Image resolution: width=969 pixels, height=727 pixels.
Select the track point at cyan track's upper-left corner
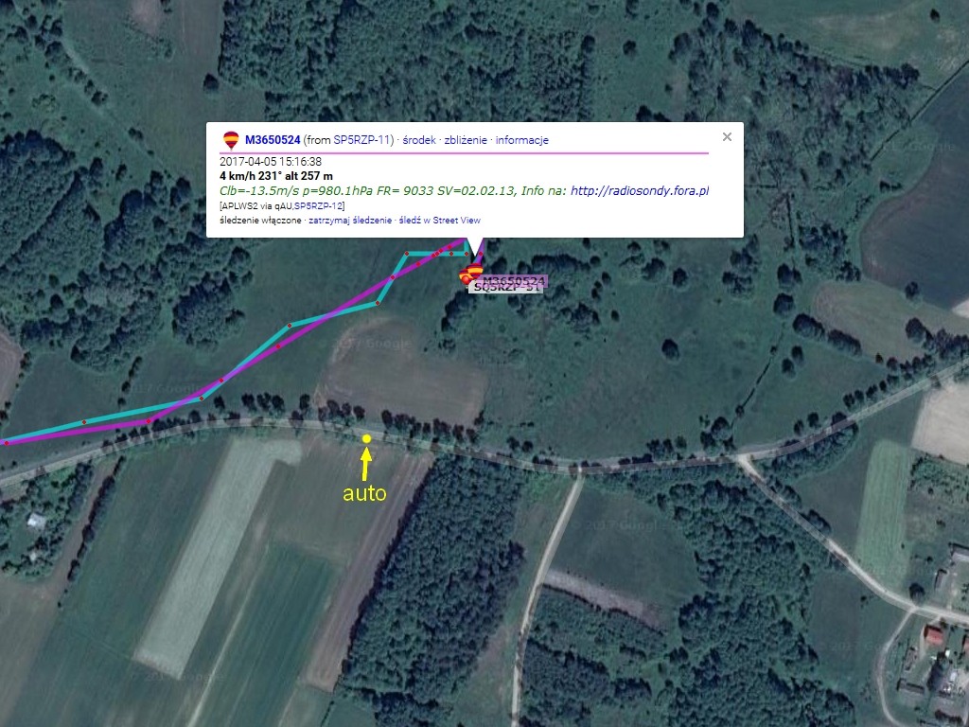pos(407,254)
